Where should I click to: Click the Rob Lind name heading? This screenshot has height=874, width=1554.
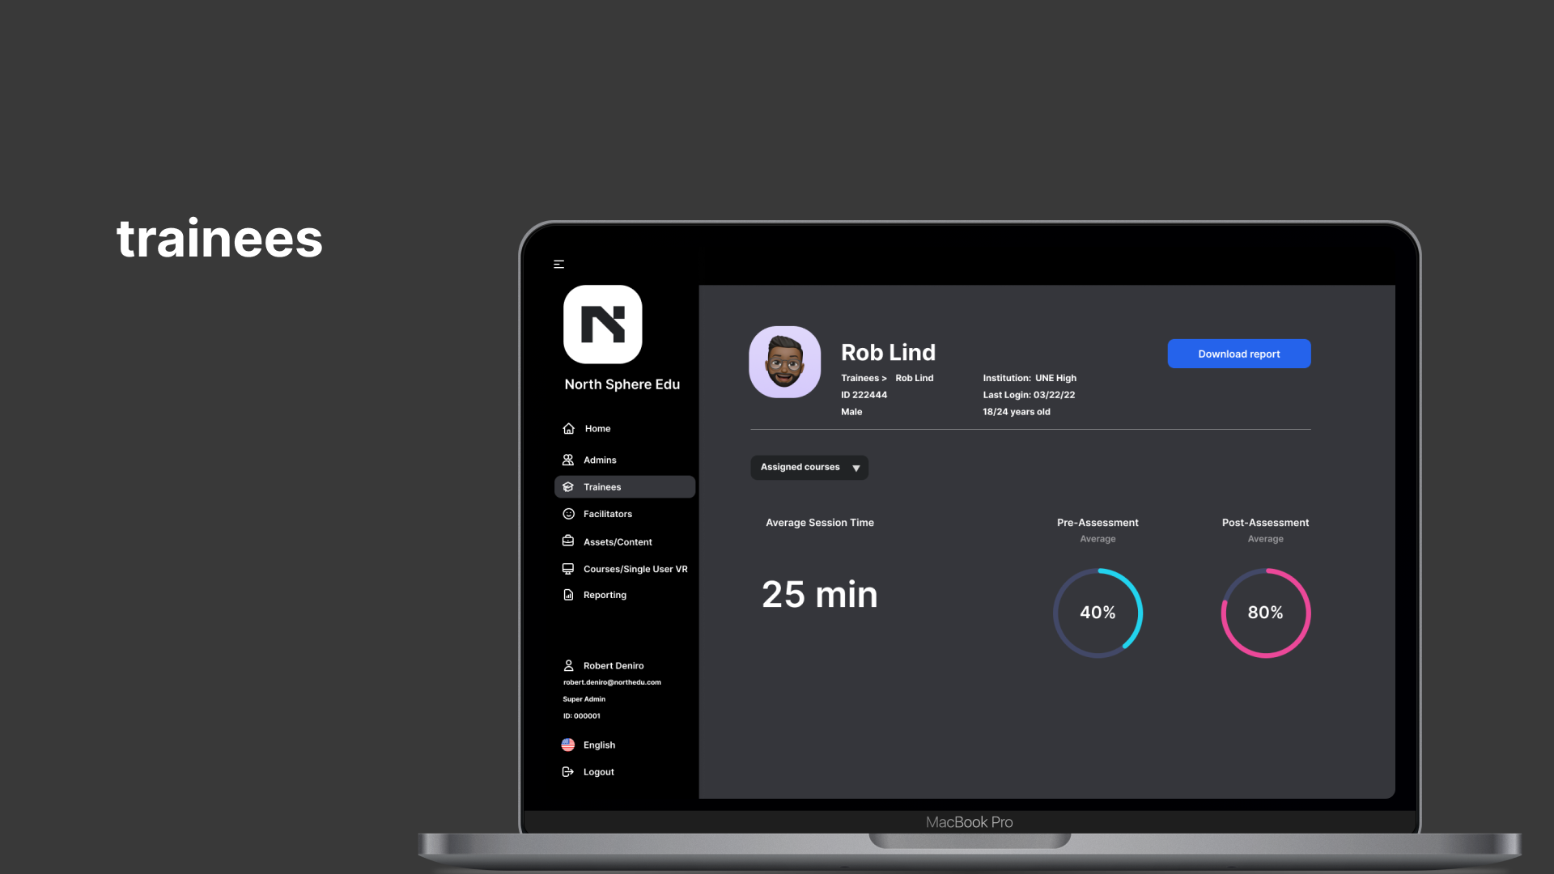888,352
